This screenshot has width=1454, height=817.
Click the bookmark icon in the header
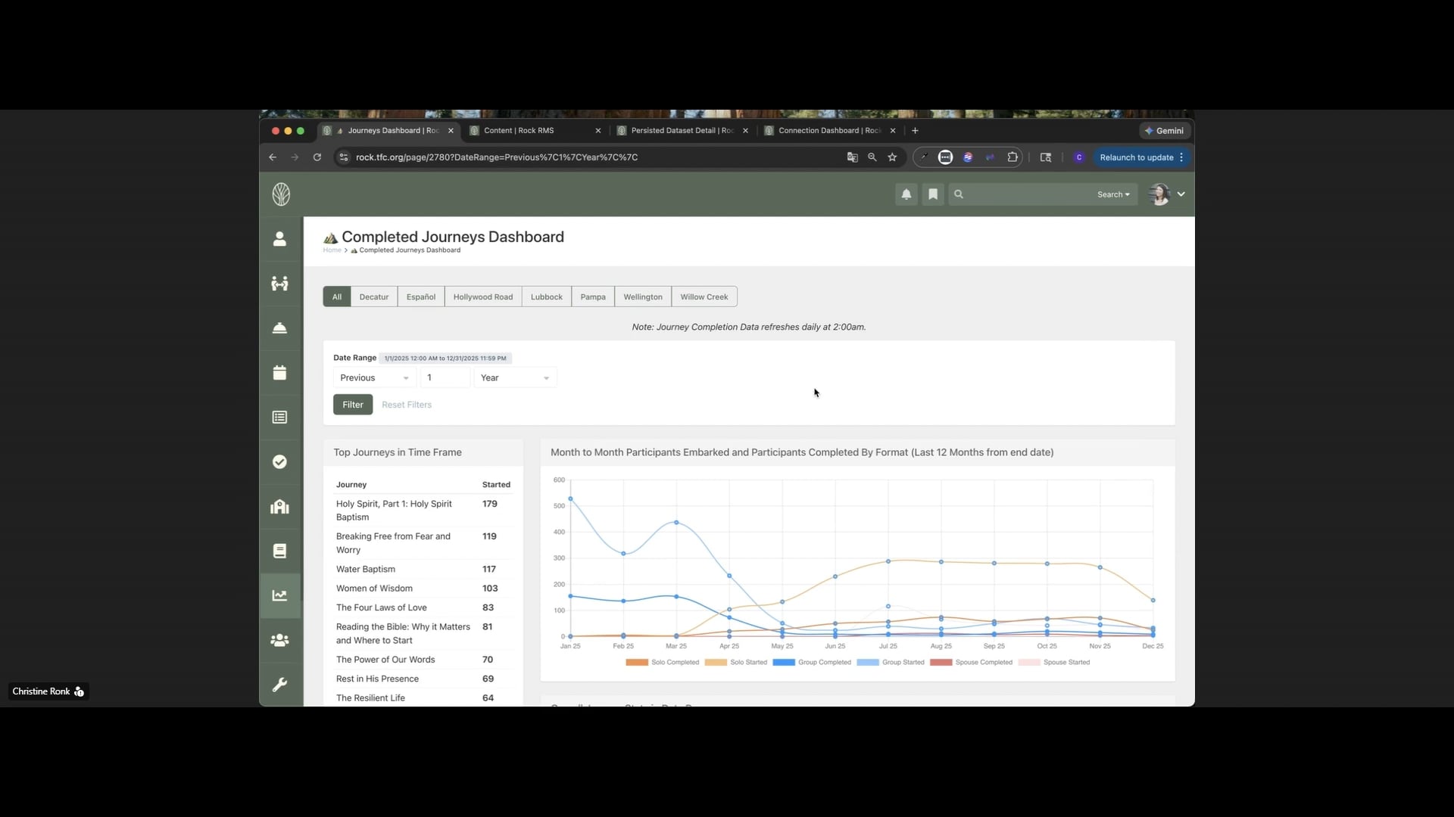point(933,194)
